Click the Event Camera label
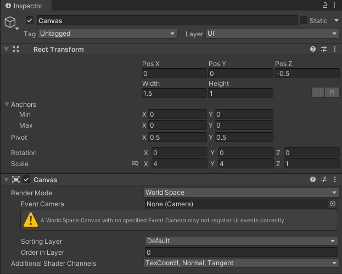 42,204
